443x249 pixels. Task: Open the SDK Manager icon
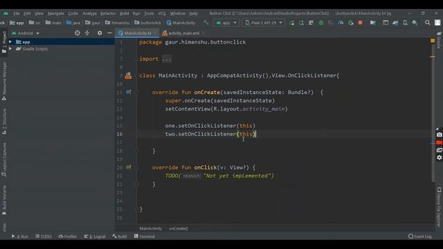click(415, 23)
